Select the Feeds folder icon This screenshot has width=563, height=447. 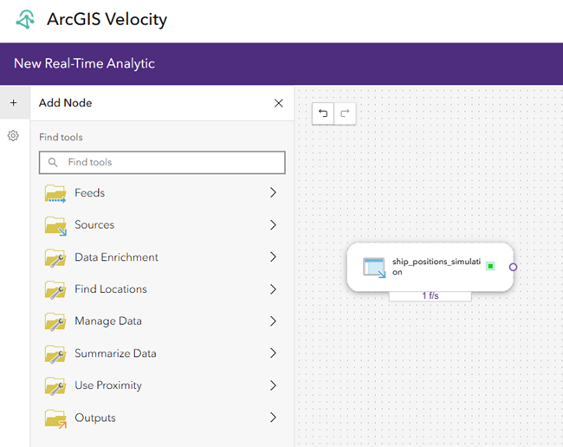coord(55,193)
